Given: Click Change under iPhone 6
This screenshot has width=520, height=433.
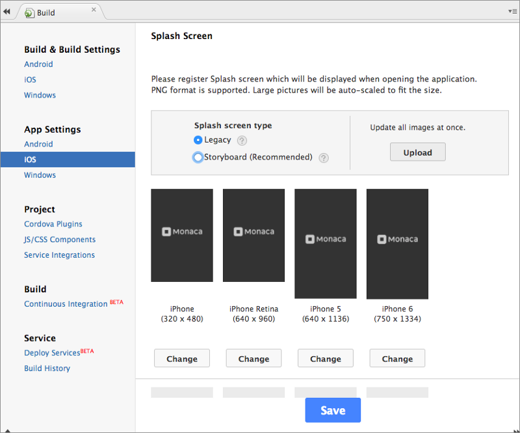Looking at the screenshot, I should [397, 358].
